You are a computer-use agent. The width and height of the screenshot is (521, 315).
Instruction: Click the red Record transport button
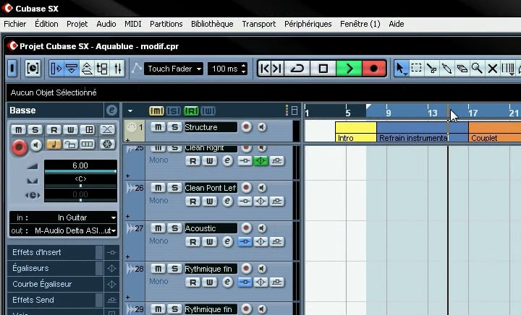pyautogui.click(x=374, y=69)
